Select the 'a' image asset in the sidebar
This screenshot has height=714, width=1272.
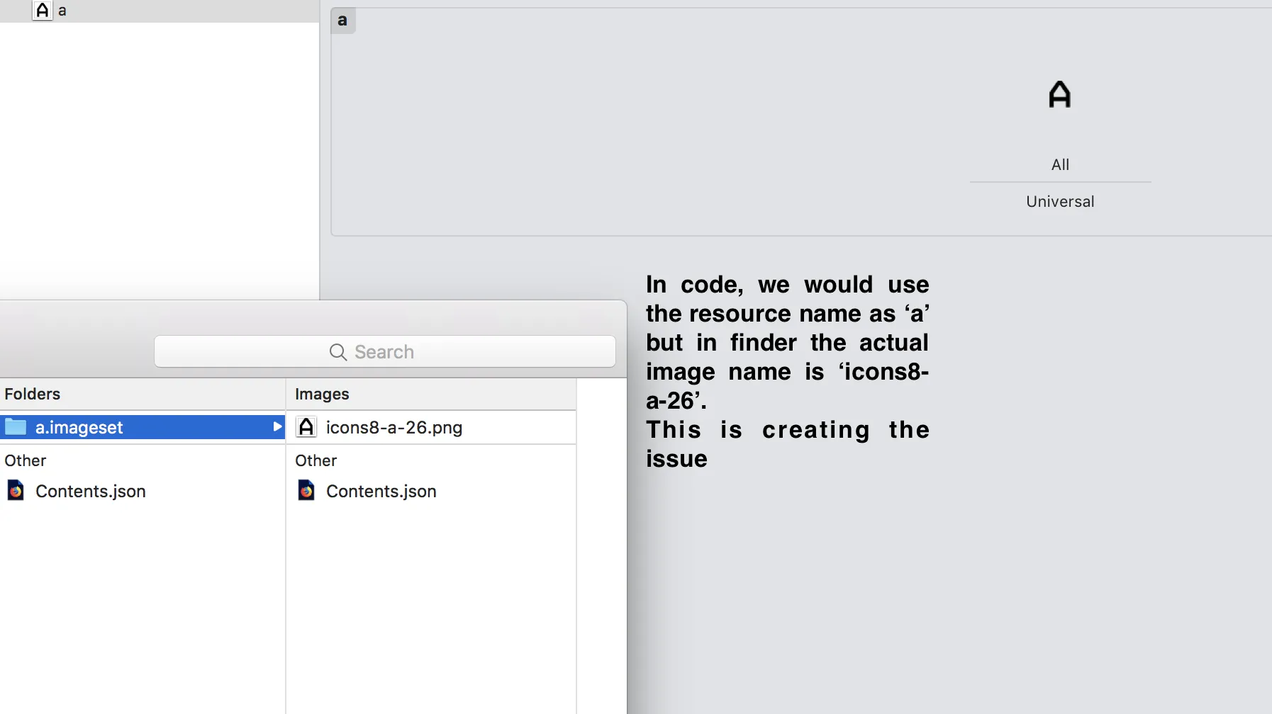(x=160, y=11)
